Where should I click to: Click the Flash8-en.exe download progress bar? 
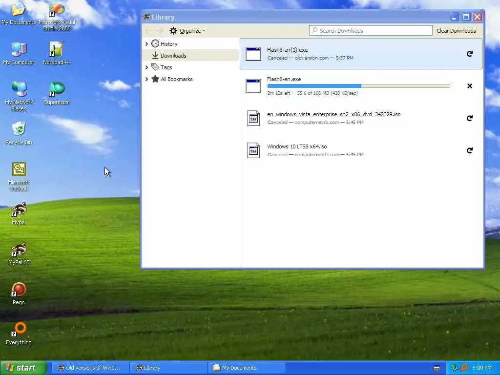coord(359,86)
